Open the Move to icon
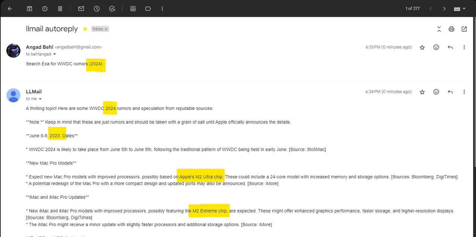This screenshot has width=476, height=237. (133, 9)
